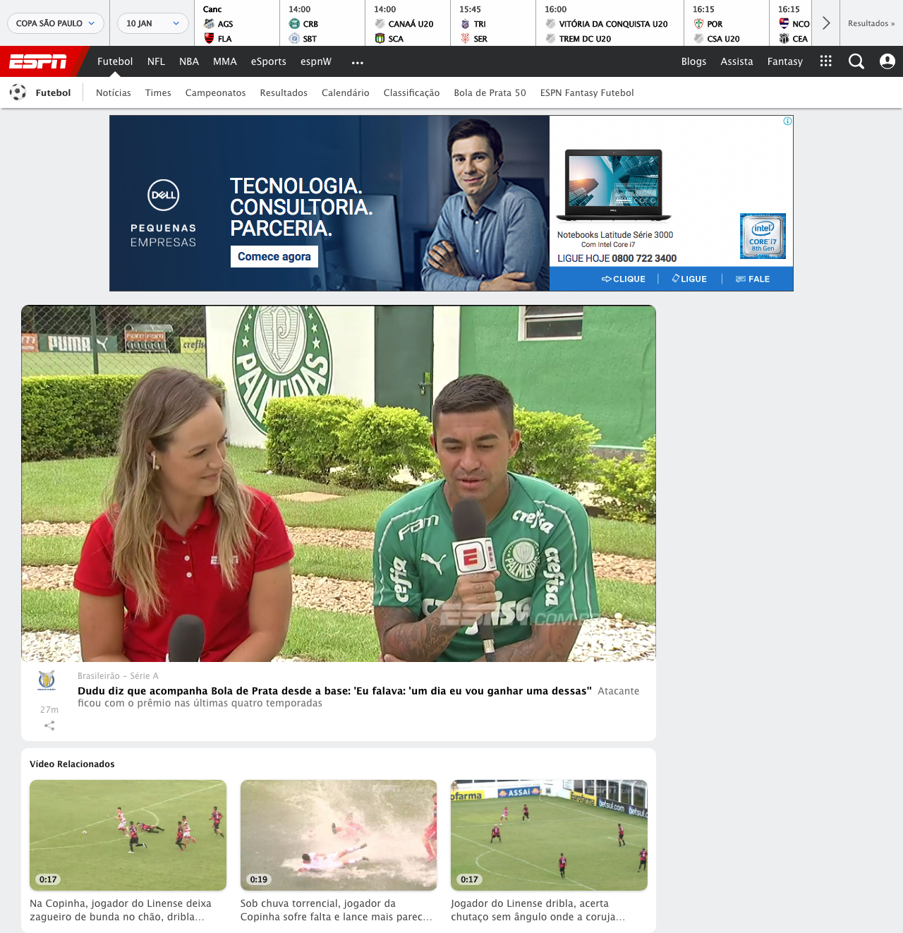Click the POR team crest
903x933 pixels.
click(698, 23)
